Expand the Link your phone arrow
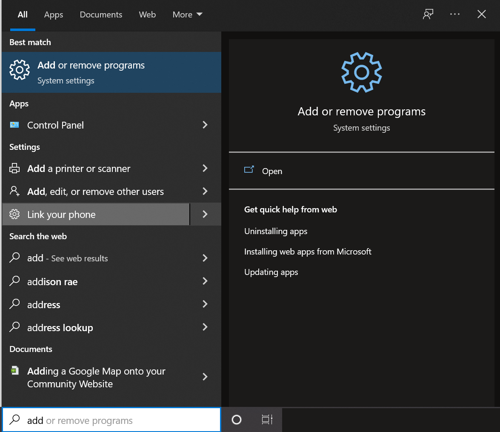This screenshot has height=432, width=500. [x=206, y=214]
